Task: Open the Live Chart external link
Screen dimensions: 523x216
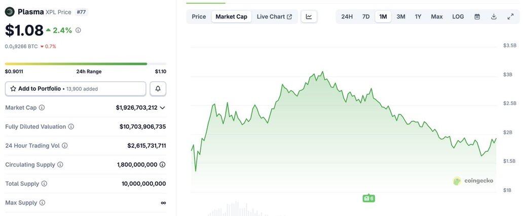Action: (x=274, y=17)
